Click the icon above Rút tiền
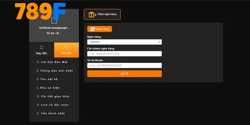Screen dimensions: 250x125 tap(66, 47)
